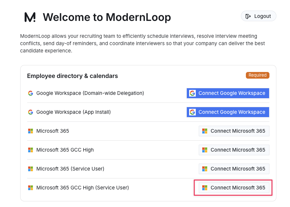Image resolution: width=290 pixels, height=207 pixels.
Task: Click the Google icon beside Google Workspace (App Install)
Action: pos(31,112)
